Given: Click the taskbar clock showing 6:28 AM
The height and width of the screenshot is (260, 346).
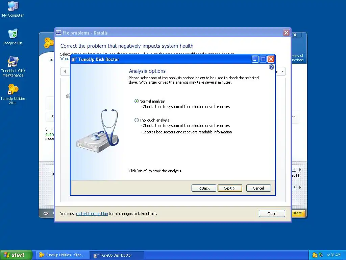Looking at the screenshot, I should pyautogui.click(x=333, y=255).
